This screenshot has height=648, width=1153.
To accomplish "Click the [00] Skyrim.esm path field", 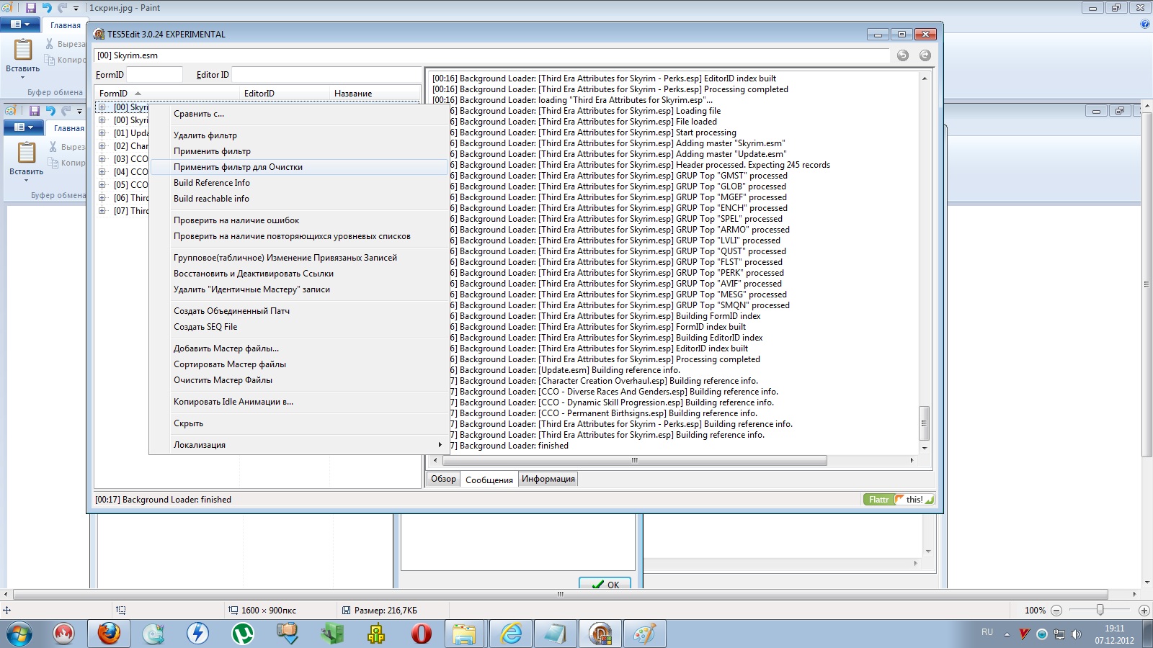I will coord(492,55).
